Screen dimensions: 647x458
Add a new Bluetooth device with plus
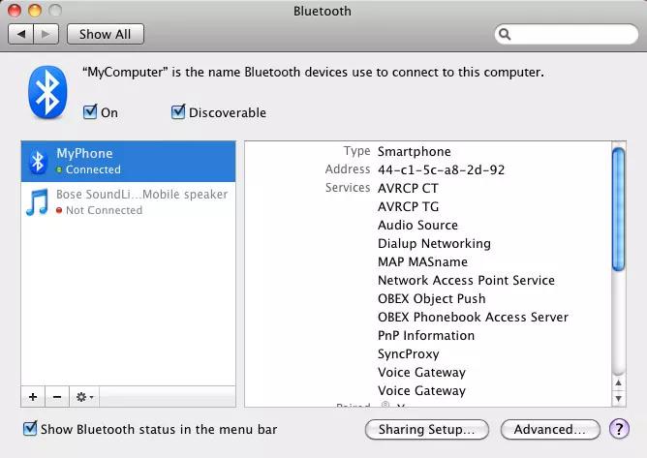[x=33, y=397]
